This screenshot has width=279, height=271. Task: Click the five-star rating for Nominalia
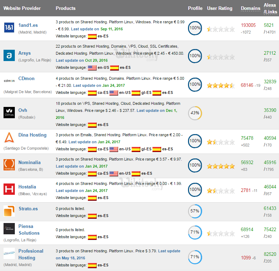point(221,166)
